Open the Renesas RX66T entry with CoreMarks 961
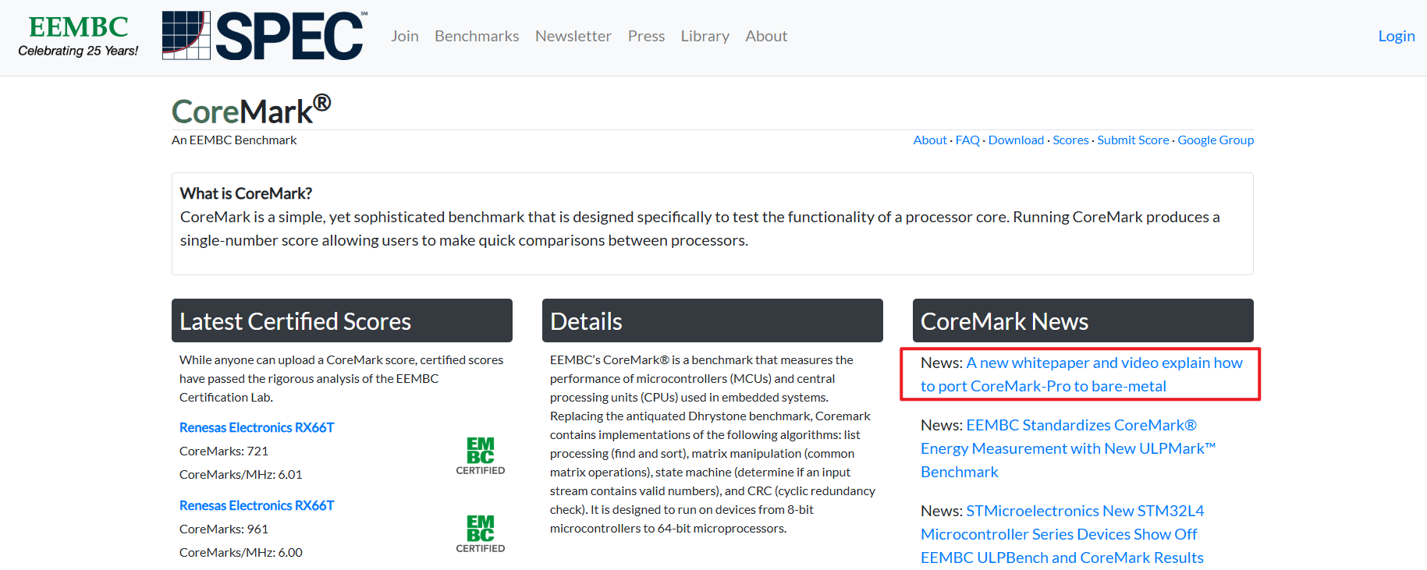The width and height of the screenshot is (1427, 570). pyautogui.click(x=257, y=505)
